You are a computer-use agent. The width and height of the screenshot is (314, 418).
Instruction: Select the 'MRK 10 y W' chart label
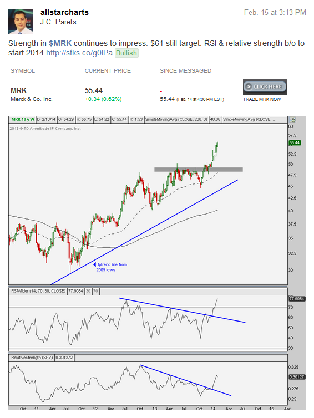pyautogui.click(x=23, y=119)
